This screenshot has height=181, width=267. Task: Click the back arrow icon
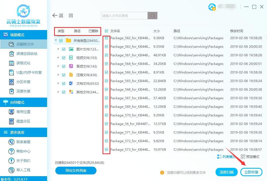pos(55,16)
